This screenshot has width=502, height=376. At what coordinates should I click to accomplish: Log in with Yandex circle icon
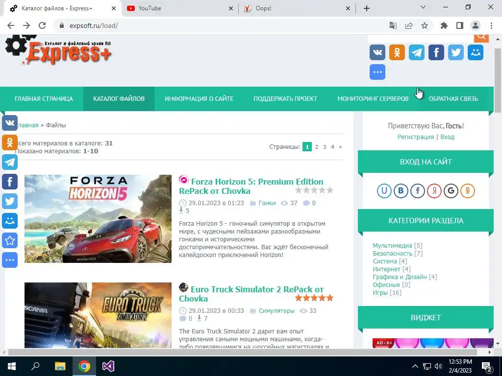click(x=434, y=191)
